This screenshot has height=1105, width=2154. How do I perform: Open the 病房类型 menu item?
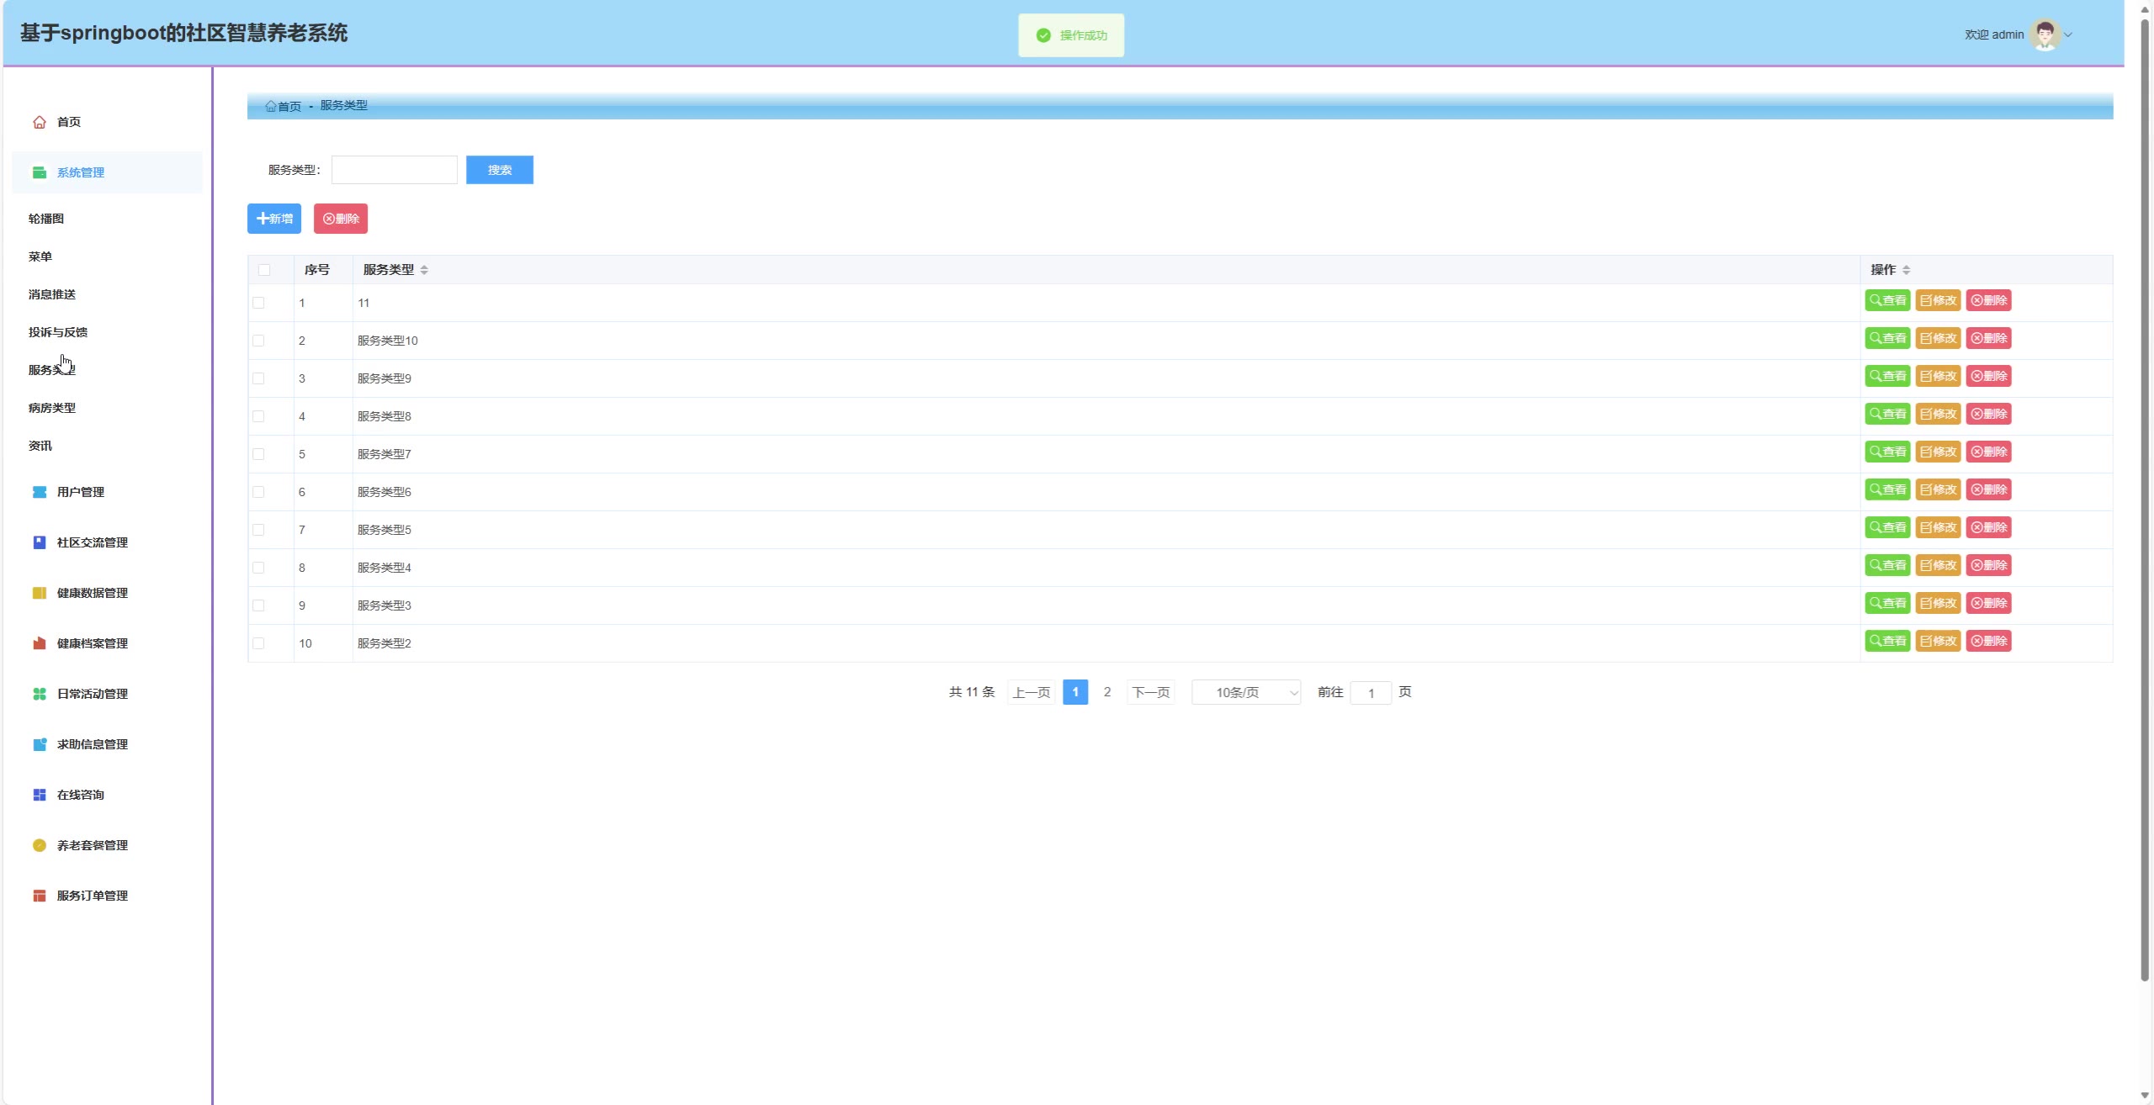point(52,408)
